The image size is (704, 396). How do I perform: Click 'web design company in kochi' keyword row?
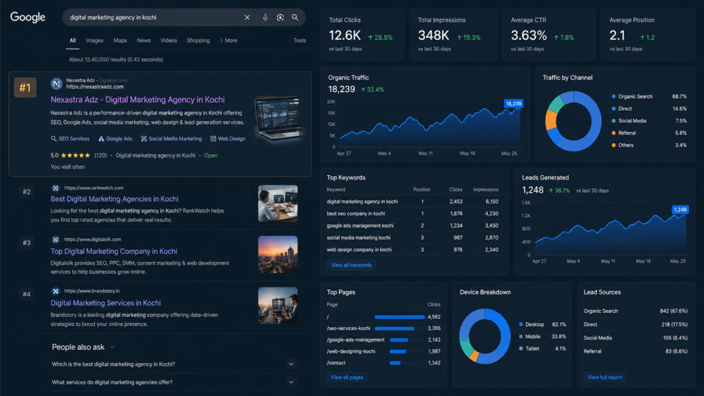coord(412,250)
